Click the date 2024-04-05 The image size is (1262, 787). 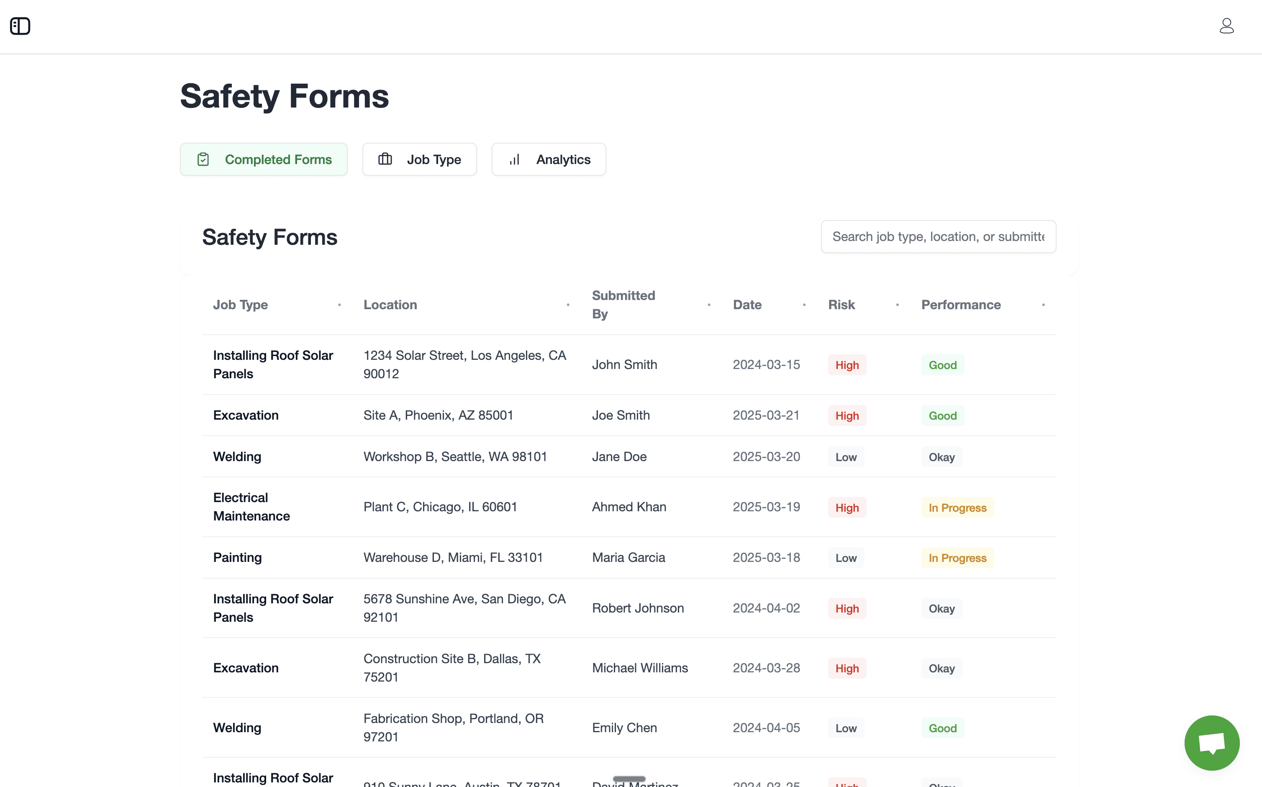click(x=766, y=728)
